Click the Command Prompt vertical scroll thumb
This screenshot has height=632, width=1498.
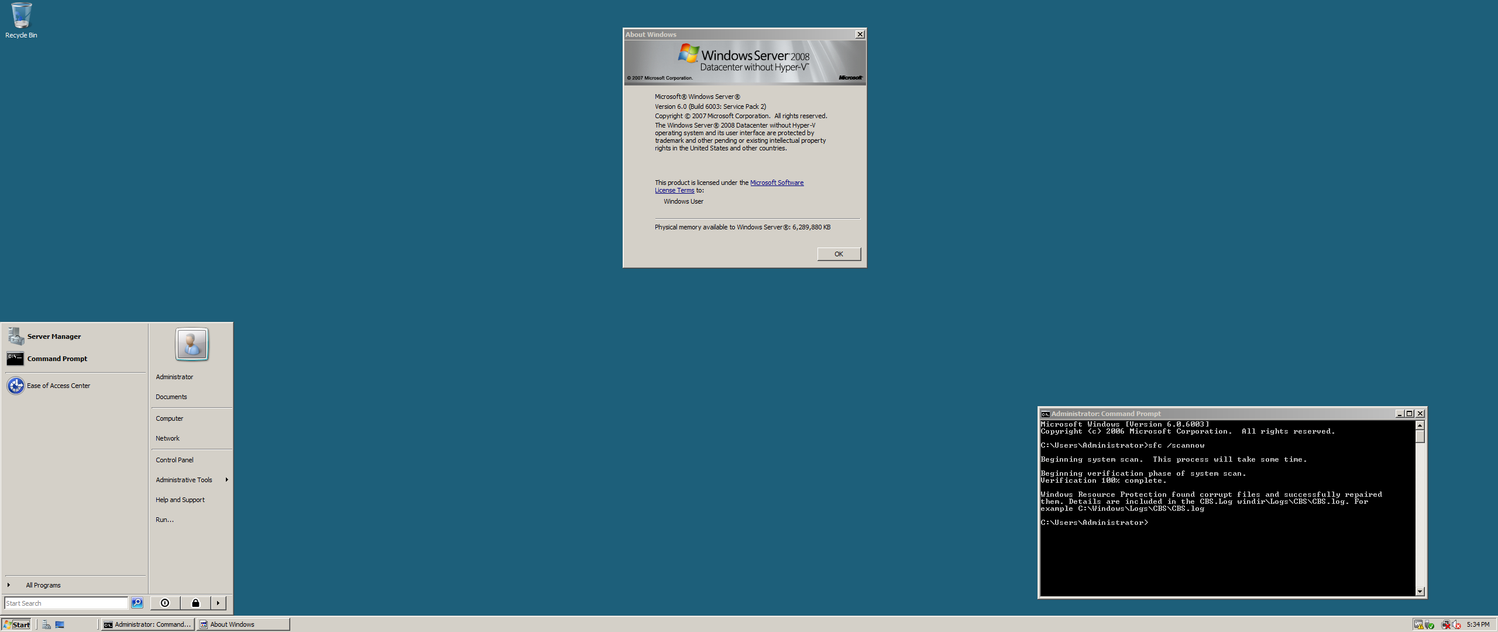1420,437
